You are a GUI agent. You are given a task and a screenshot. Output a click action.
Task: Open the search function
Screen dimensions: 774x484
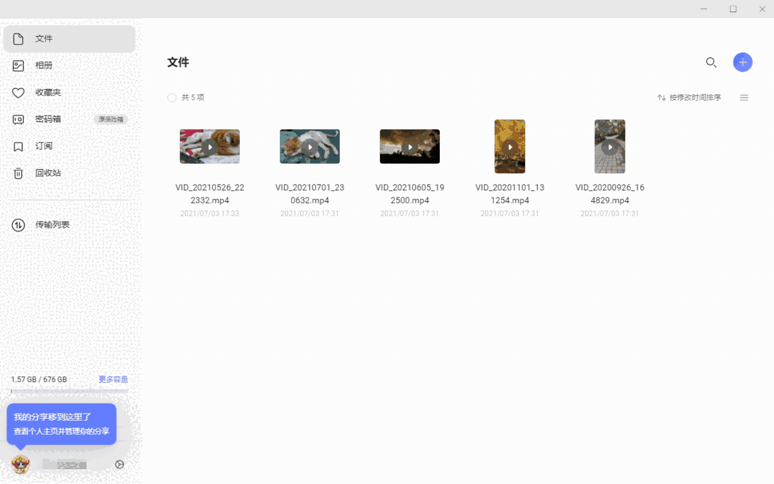click(711, 62)
